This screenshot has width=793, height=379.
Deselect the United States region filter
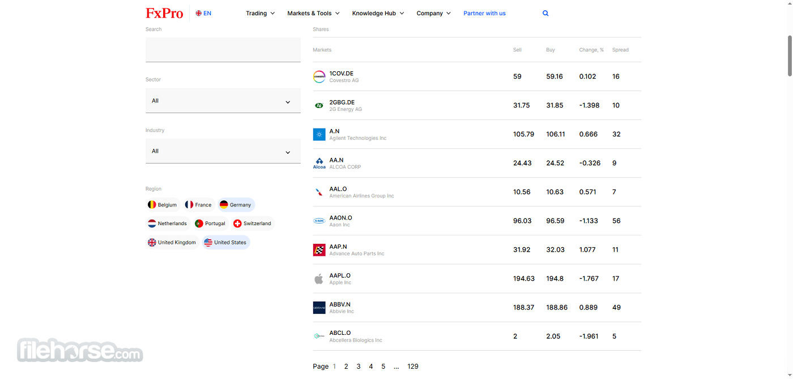pos(226,242)
